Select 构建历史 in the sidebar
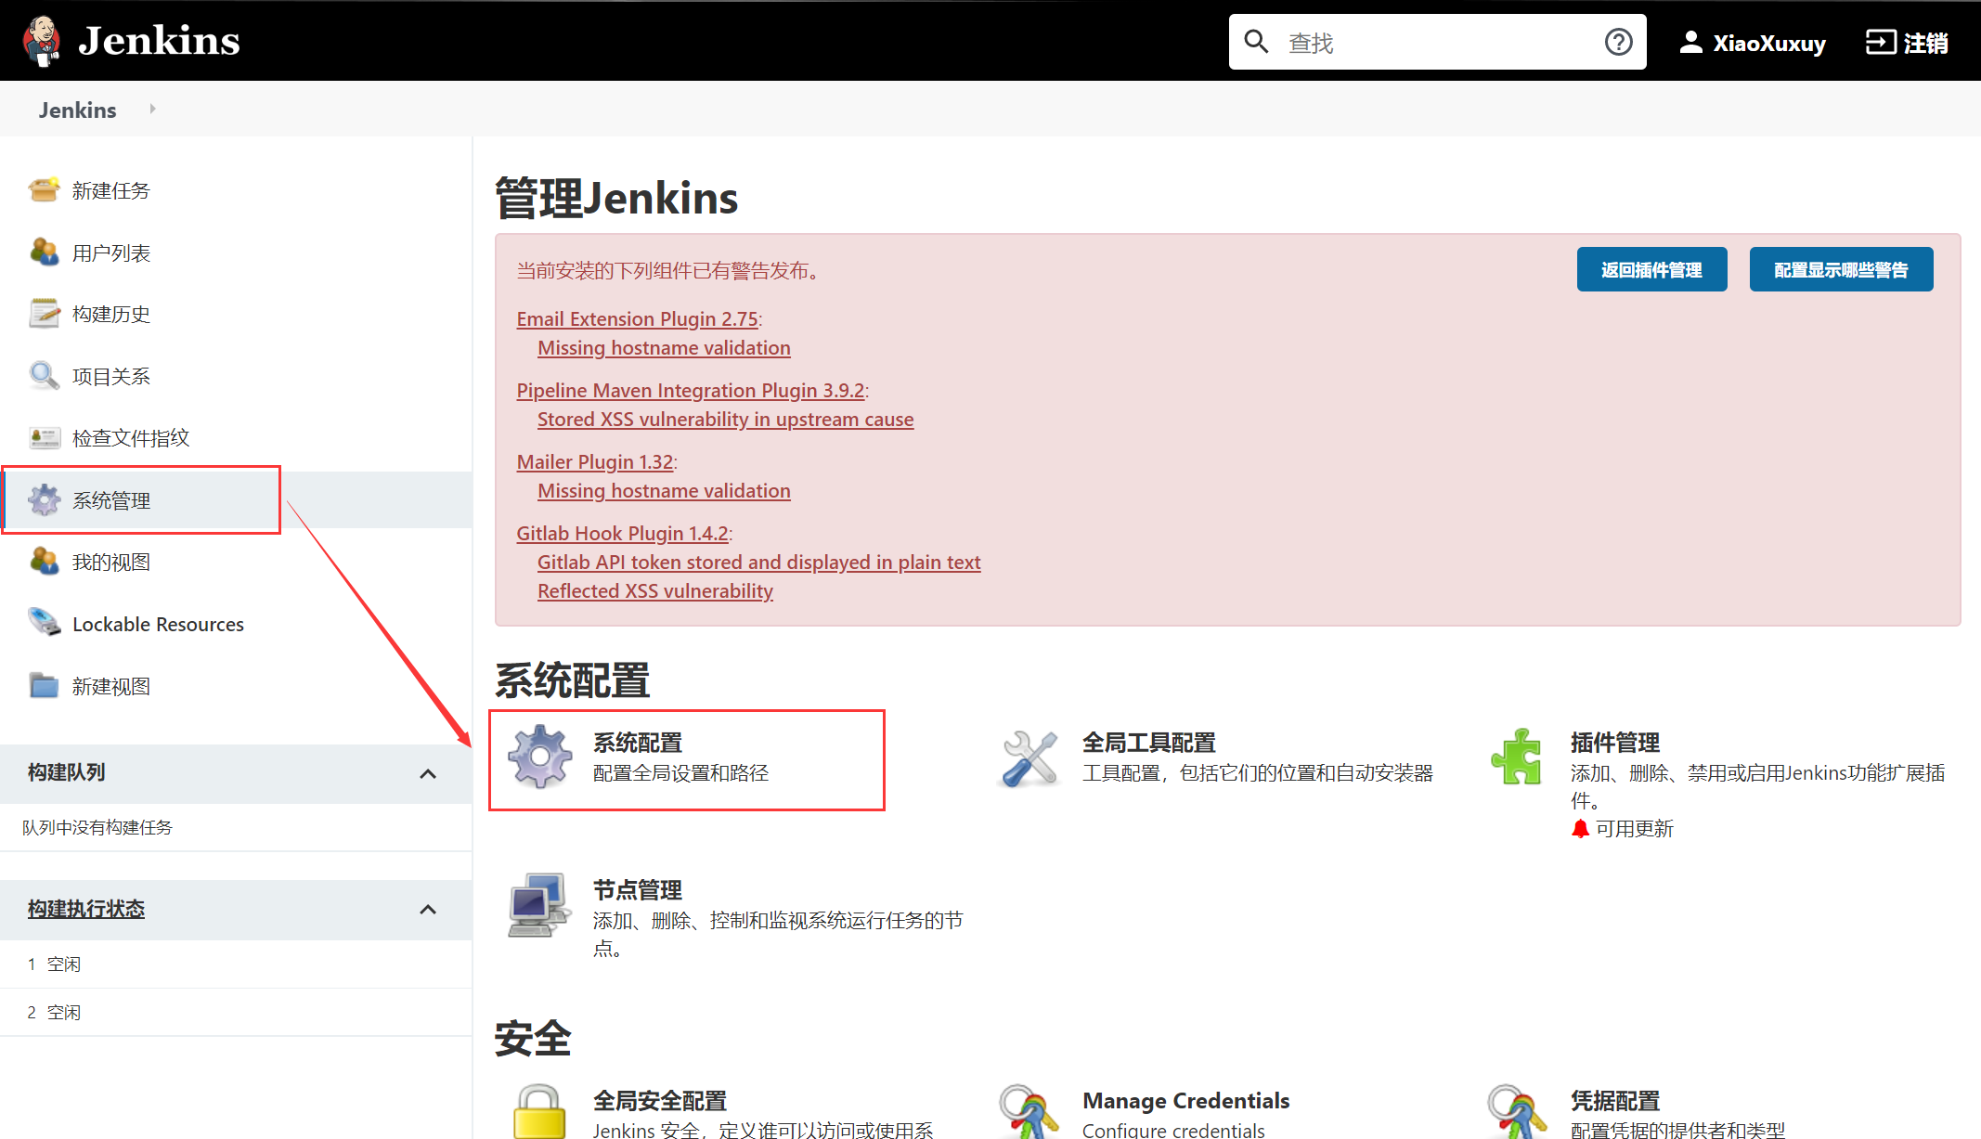Viewport: 1981px width, 1139px height. (110, 315)
